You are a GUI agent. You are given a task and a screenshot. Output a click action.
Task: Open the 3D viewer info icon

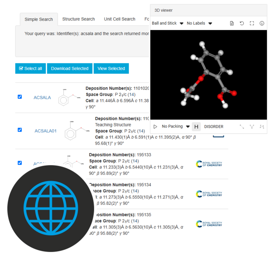(x=262, y=23)
